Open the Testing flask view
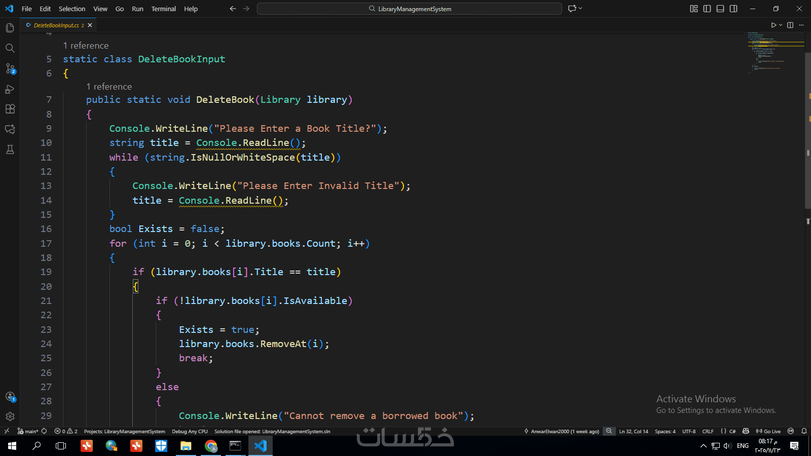Image resolution: width=811 pixels, height=456 pixels. (10, 149)
